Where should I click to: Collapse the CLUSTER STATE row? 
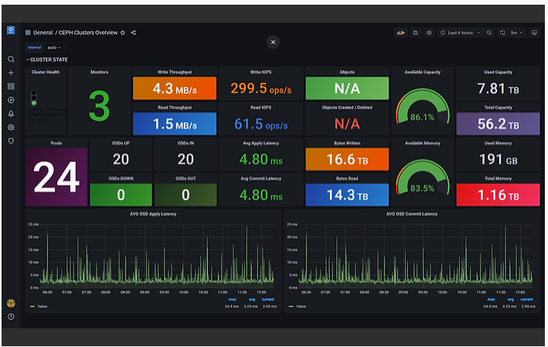[x=47, y=59]
